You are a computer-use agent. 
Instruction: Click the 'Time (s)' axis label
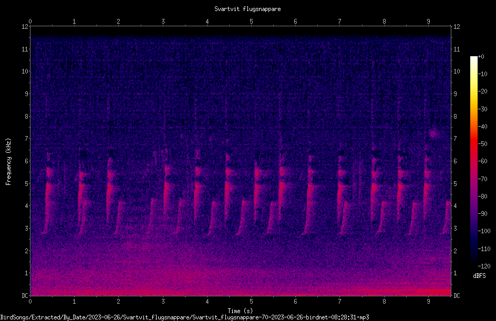[240, 311]
